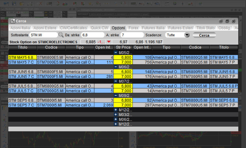The image size is (246, 148).
Task: Switch to the Titoli Stato tab
Action: pyautogui.click(x=206, y=28)
